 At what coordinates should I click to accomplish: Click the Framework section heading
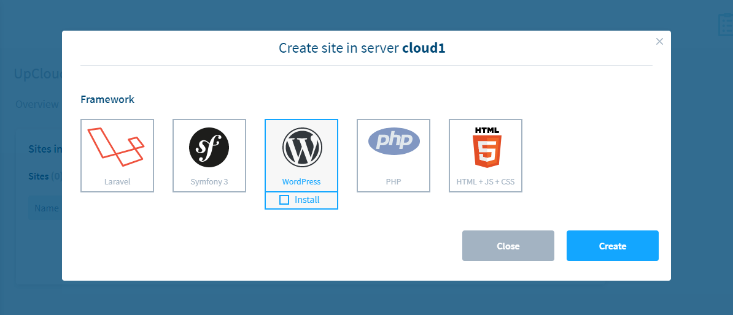pos(107,99)
